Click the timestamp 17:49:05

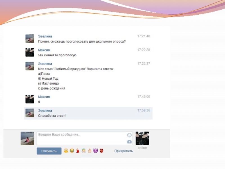144,97
